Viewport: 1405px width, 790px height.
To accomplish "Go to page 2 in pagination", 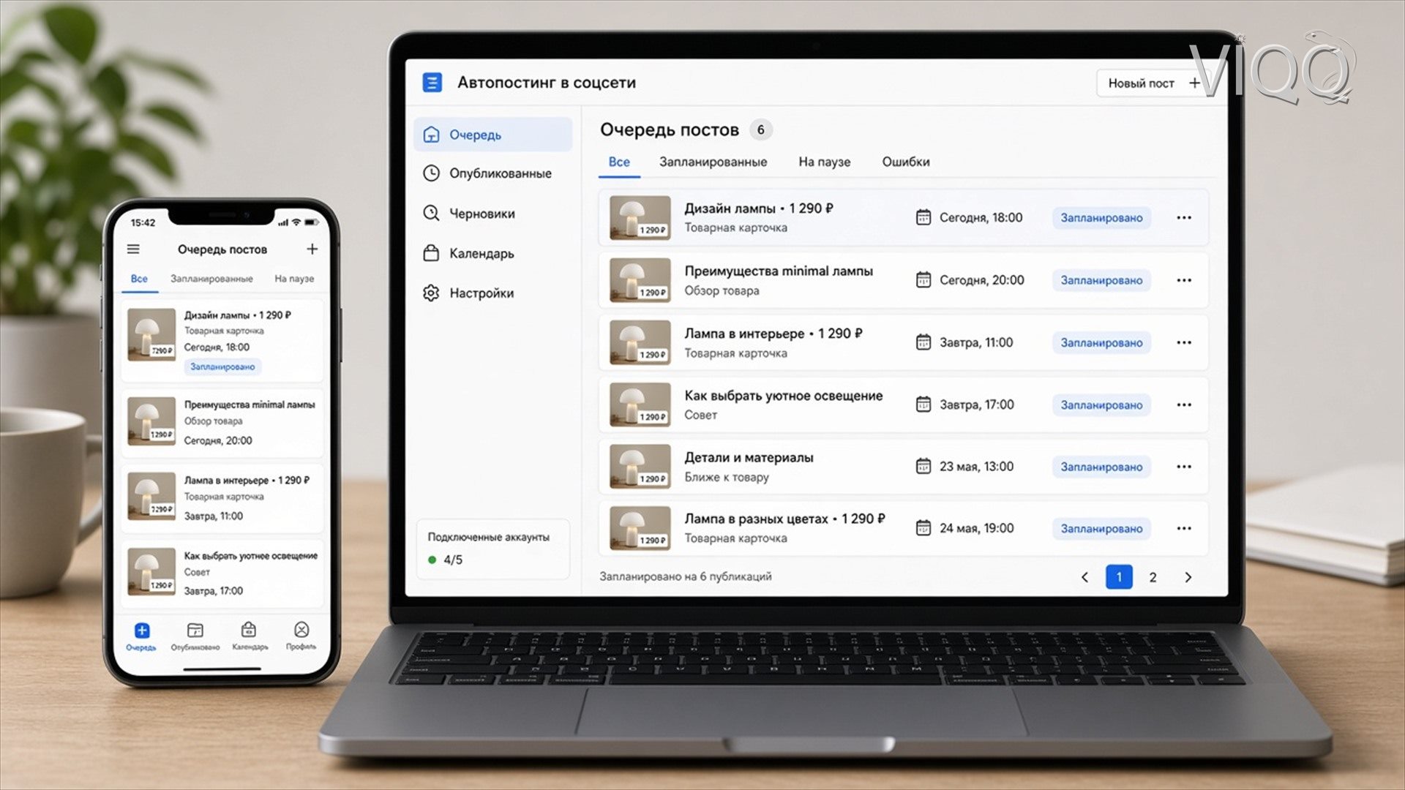I will coord(1153,577).
